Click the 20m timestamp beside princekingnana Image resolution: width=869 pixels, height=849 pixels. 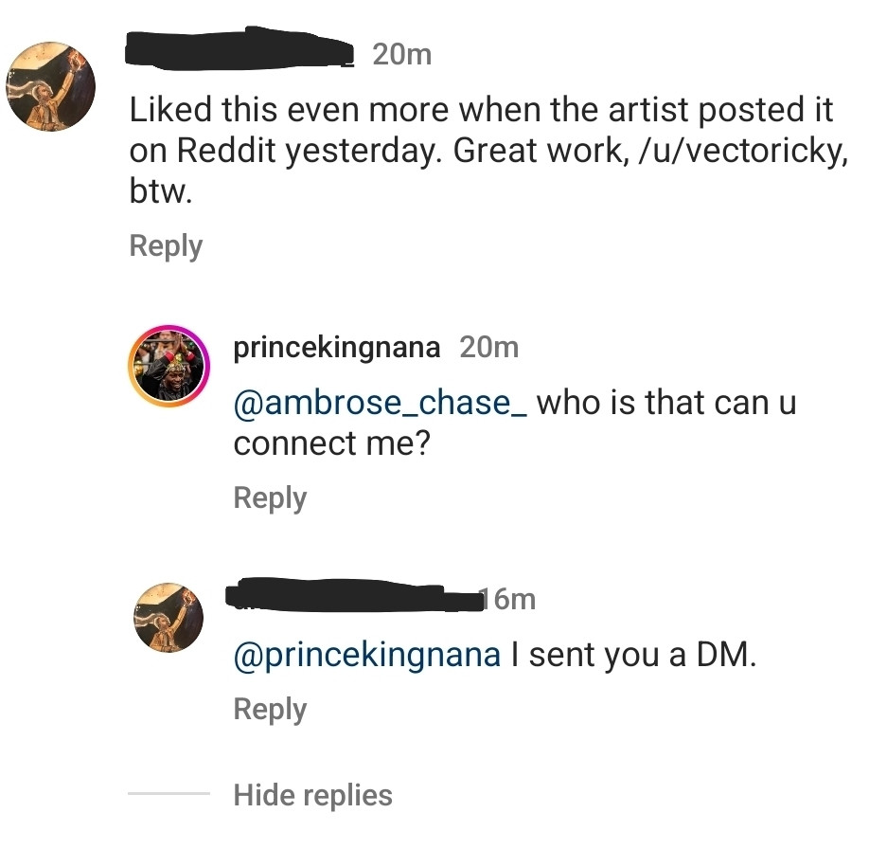[488, 348]
